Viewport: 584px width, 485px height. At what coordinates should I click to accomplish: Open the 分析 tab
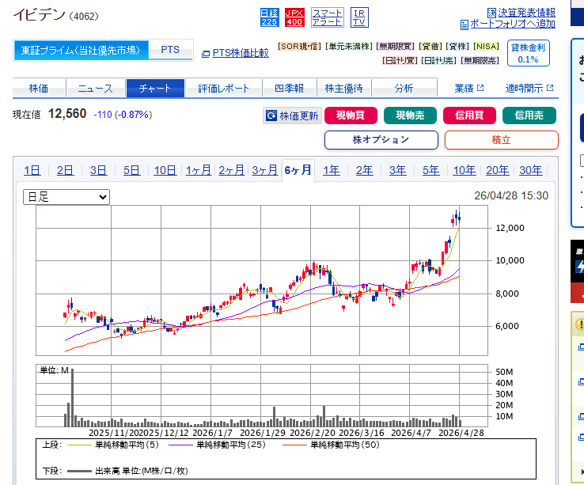[404, 89]
